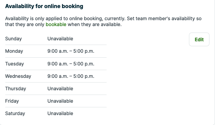This screenshot has height=125, width=215.
Task: Click Saturday's Unavailable status
Action: tap(60, 113)
